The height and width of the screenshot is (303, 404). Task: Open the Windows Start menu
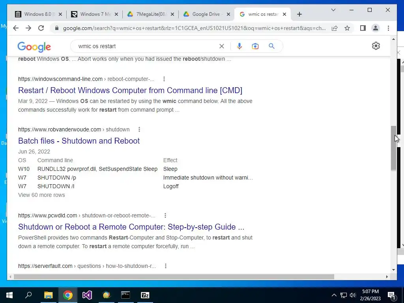[9, 295]
